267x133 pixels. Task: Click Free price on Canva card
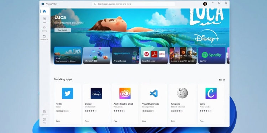point(201,121)
